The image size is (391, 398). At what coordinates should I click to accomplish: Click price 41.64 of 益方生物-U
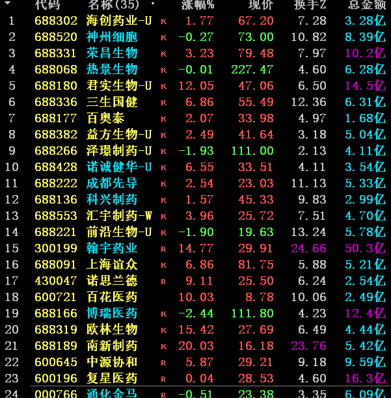pos(256,134)
